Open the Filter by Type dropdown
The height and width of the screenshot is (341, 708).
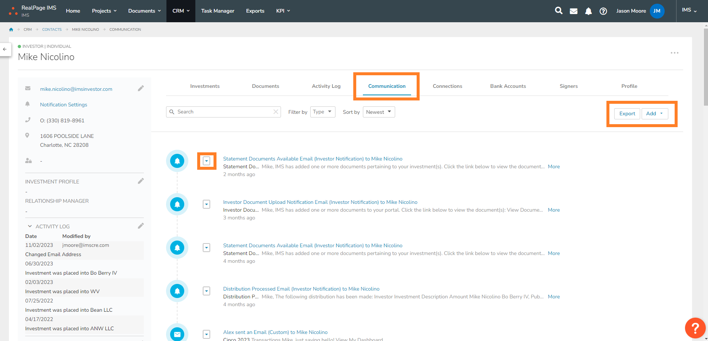point(322,112)
